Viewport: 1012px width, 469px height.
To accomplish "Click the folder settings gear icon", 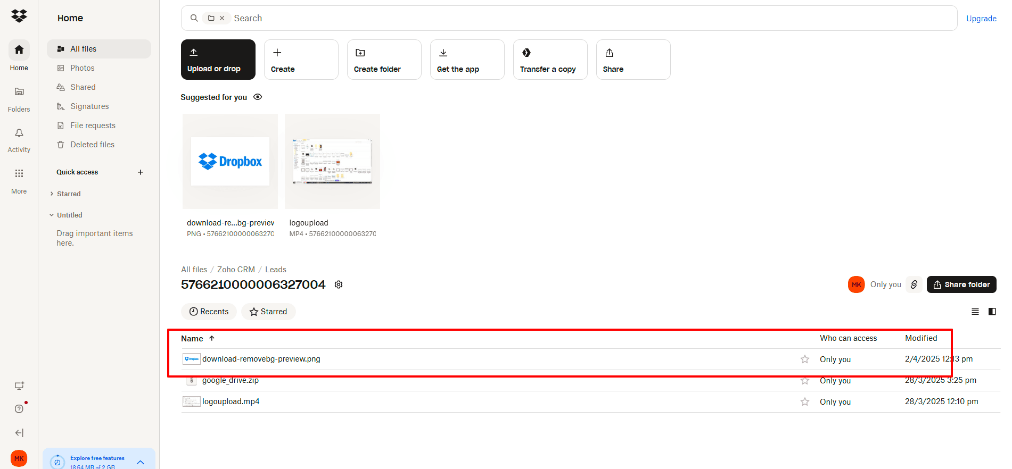I will (x=339, y=285).
